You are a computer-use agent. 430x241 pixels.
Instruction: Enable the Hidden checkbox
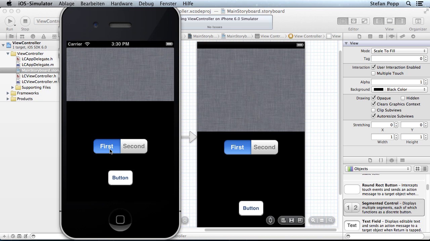point(403,98)
